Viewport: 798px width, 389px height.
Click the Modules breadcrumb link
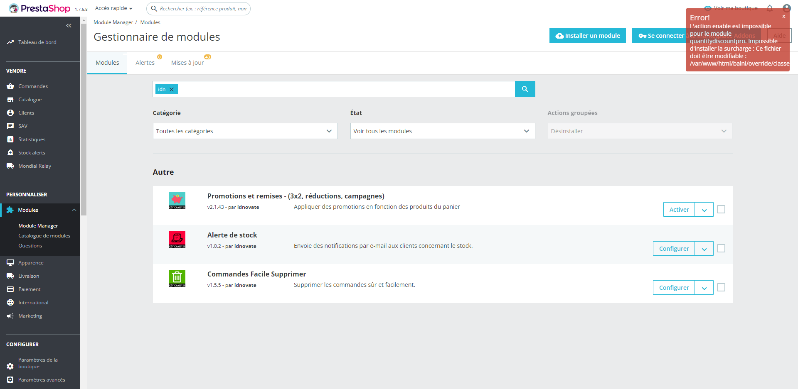150,22
